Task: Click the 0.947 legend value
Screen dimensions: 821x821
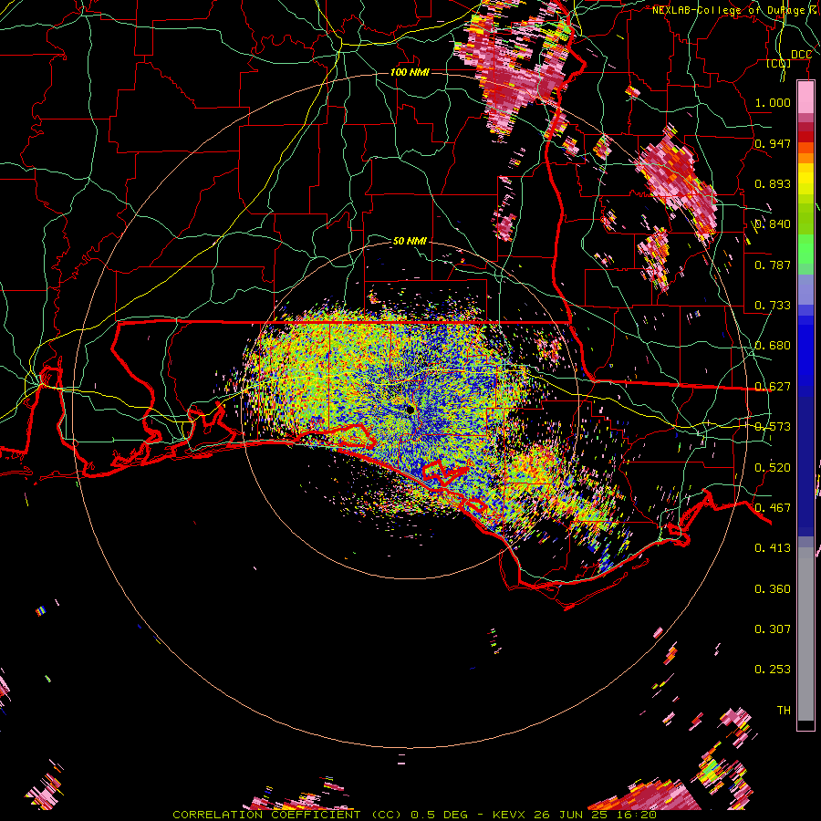Action: click(773, 143)
